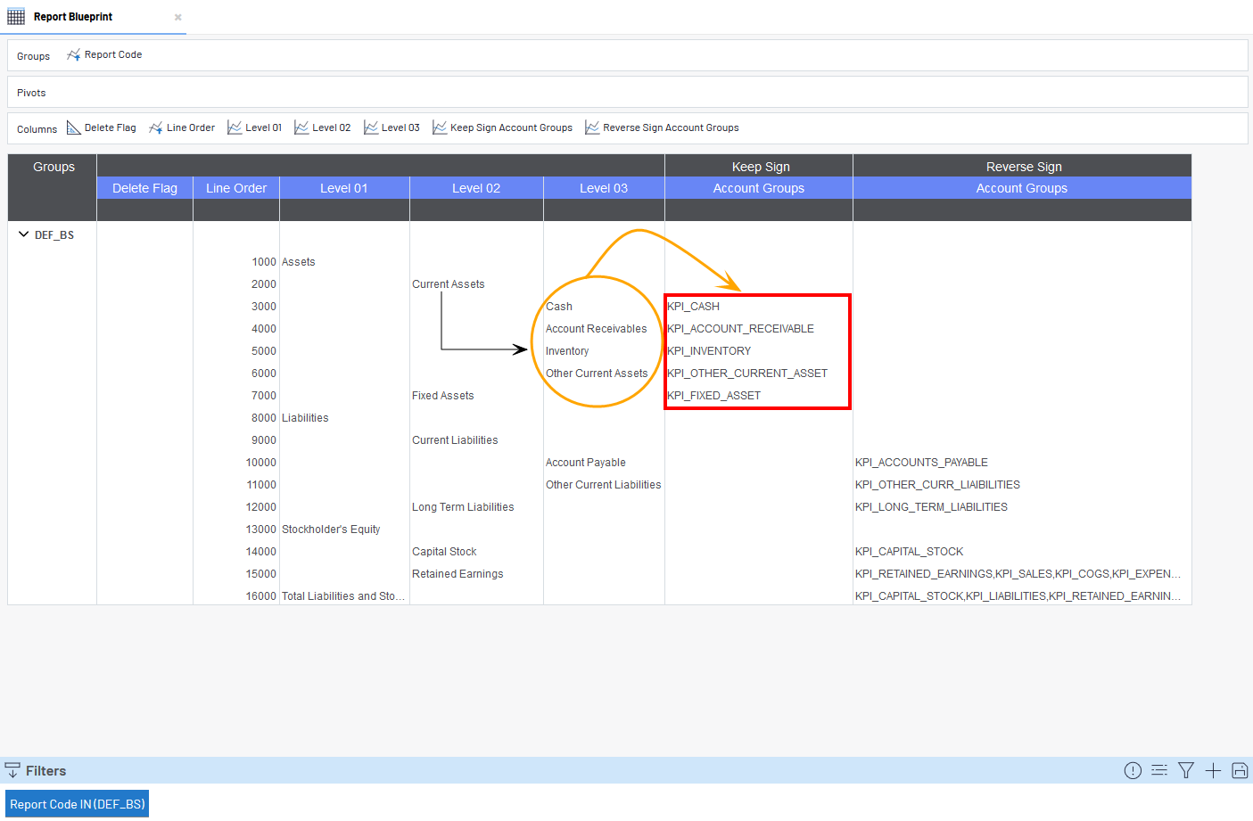
Task: Click the KPI_CASH account group cell
Action: (x=694, y=307)
